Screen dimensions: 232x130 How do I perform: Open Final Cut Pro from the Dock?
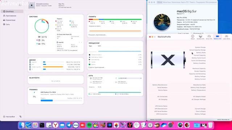click(96, 125)
